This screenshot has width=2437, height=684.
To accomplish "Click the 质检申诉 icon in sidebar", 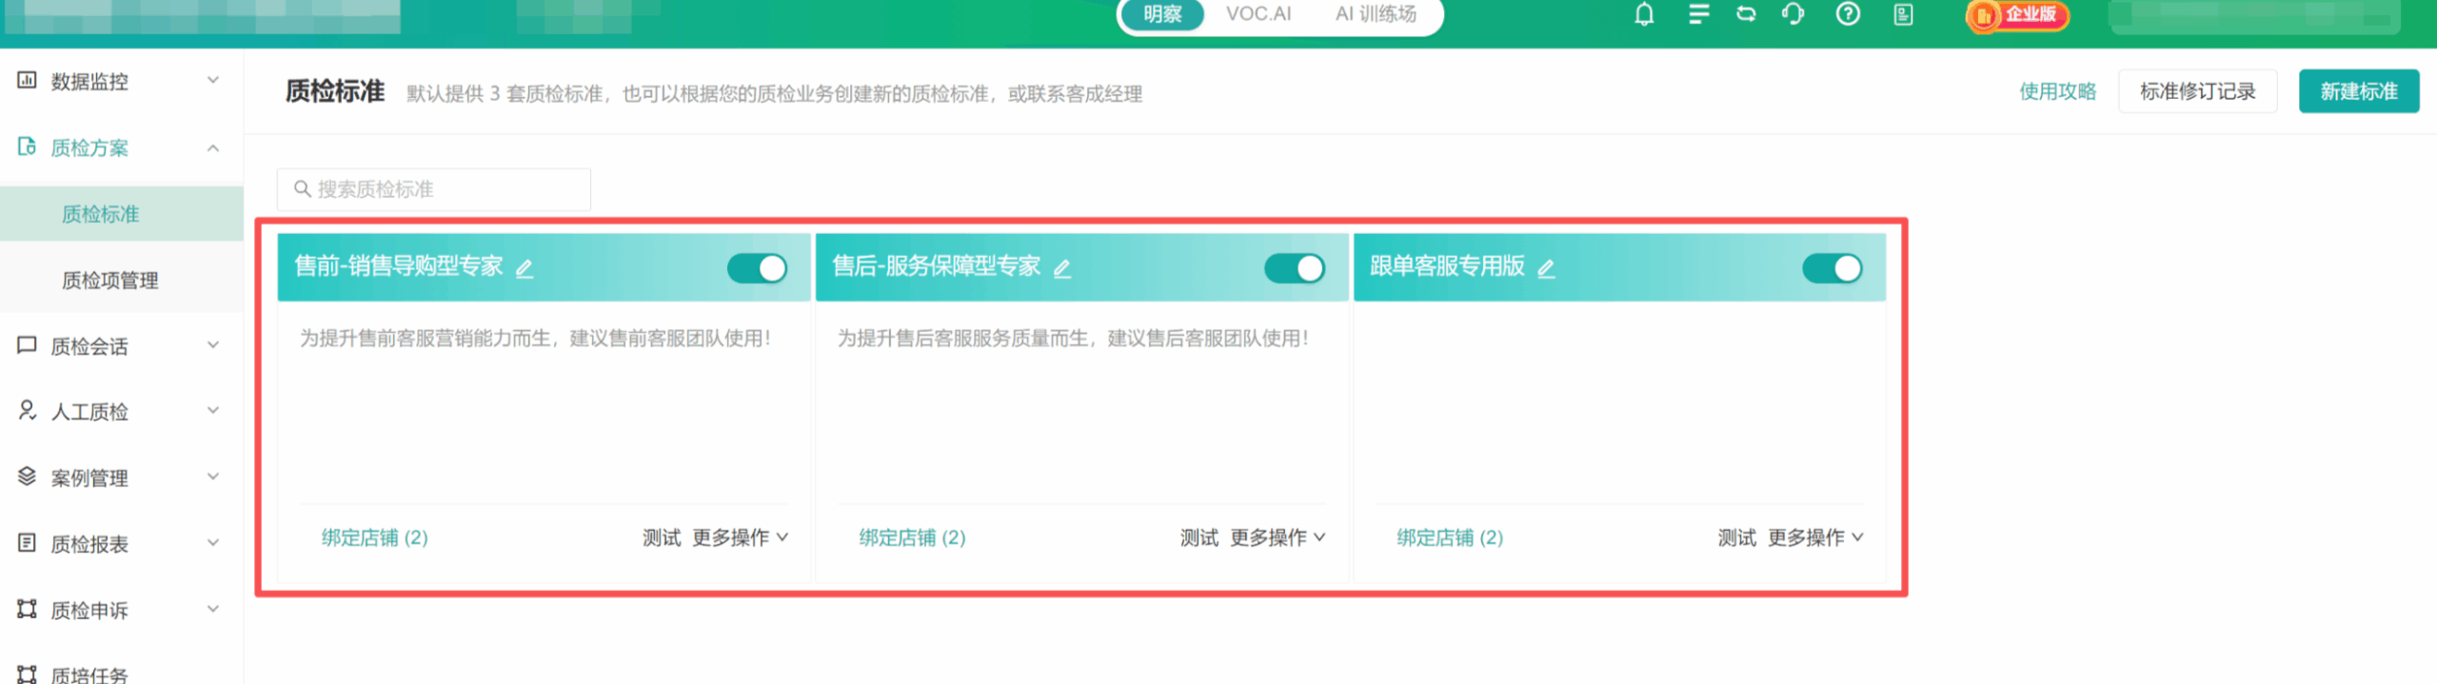I will pos(27,609).
